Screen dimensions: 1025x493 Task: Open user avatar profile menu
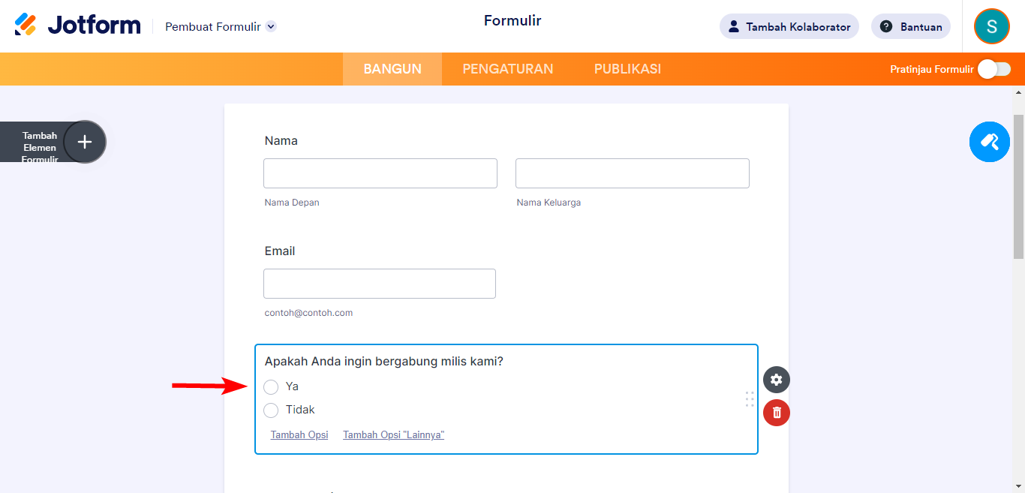coord(991,27)
